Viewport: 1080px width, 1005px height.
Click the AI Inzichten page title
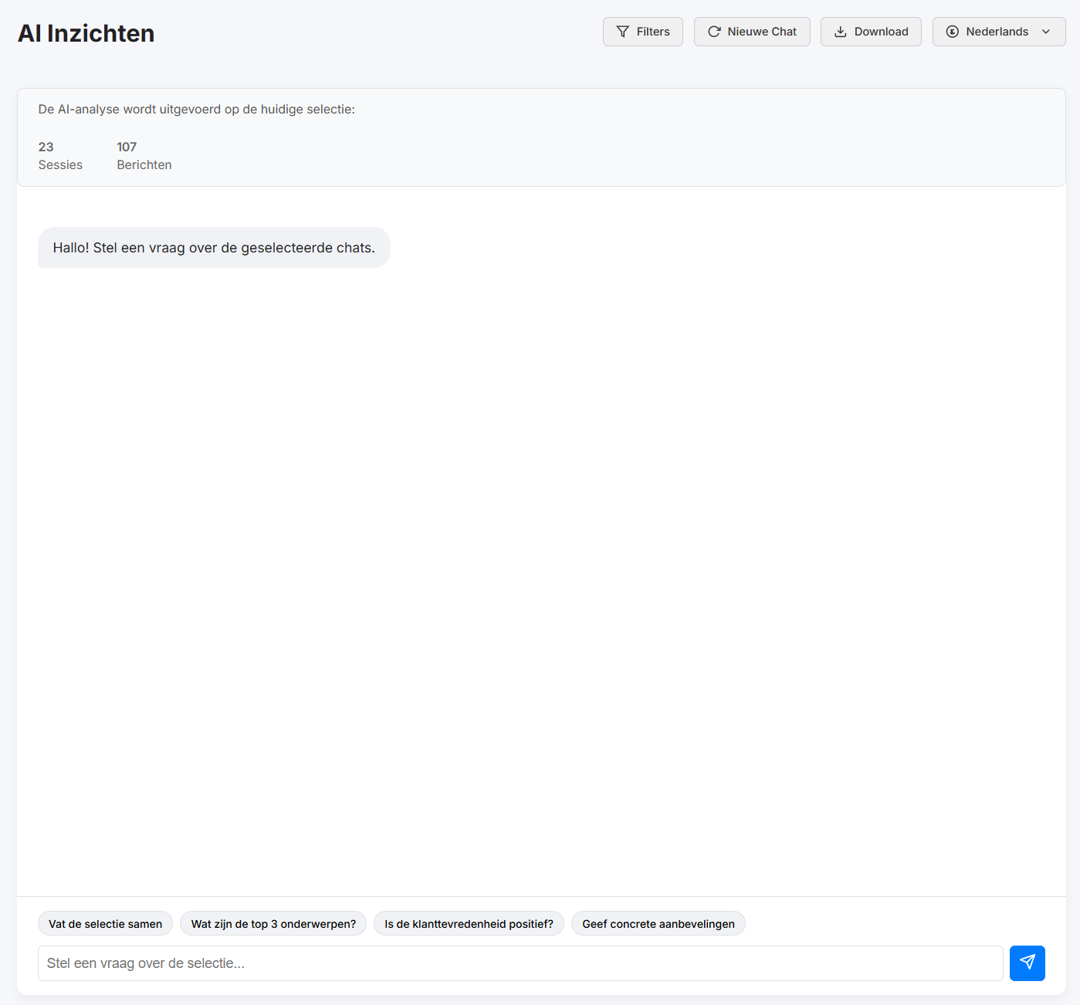tap(86, 33)
